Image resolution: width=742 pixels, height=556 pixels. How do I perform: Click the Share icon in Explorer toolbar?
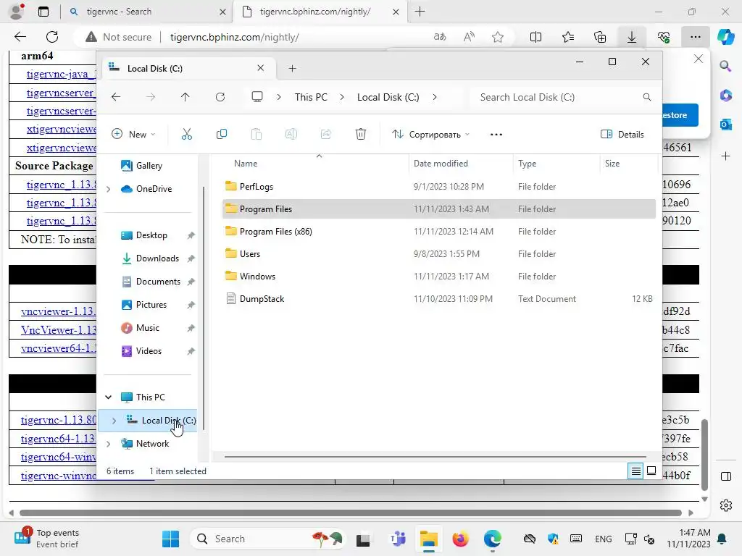(x=326, y=134)
